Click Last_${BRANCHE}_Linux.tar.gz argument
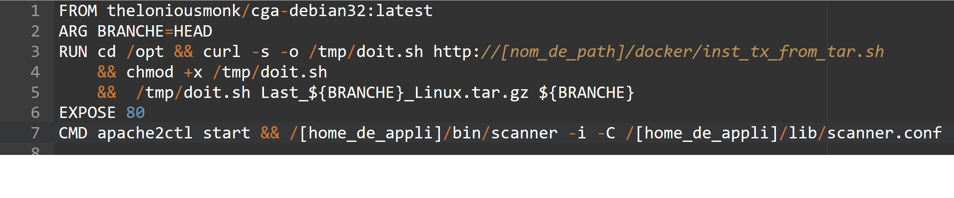Image resolution: width=954 pixels, height=198 pixels. point(395,93)
